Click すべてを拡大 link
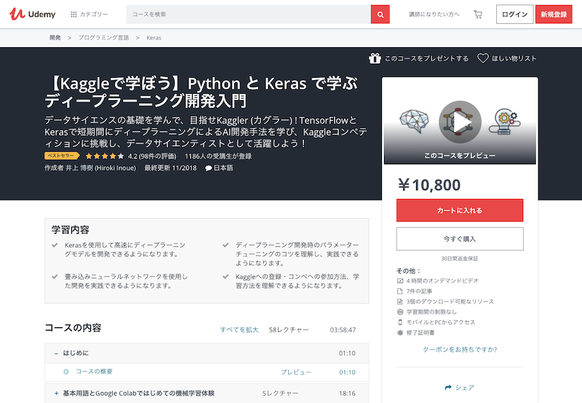The width and height of the screenshot is (582, 403). 239,330
